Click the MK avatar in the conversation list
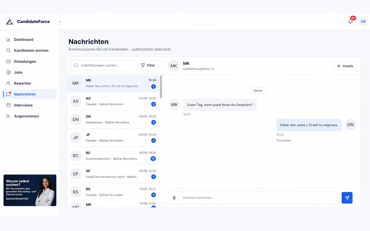This screenshot has height=231, width=370. click(x=76, y=83)
